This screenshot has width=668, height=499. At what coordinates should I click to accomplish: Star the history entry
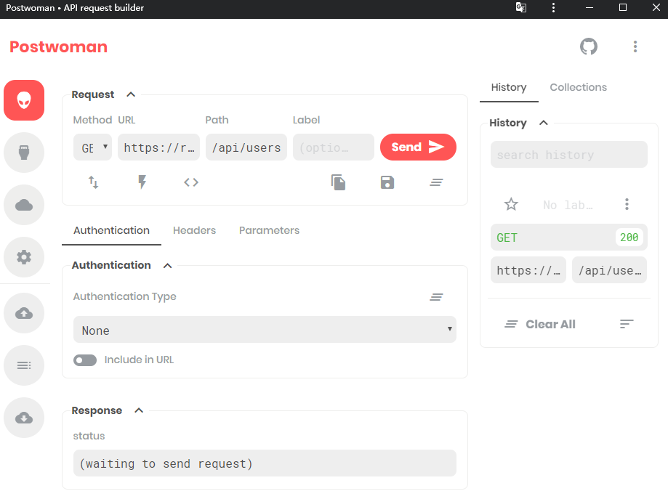(511, 205)
